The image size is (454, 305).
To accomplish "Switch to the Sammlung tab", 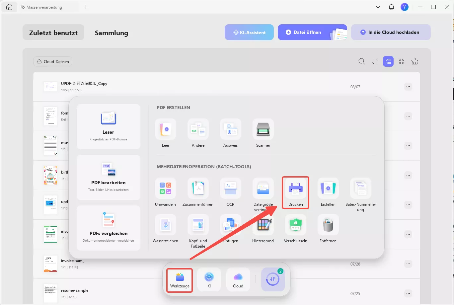I will coord(112,33).
